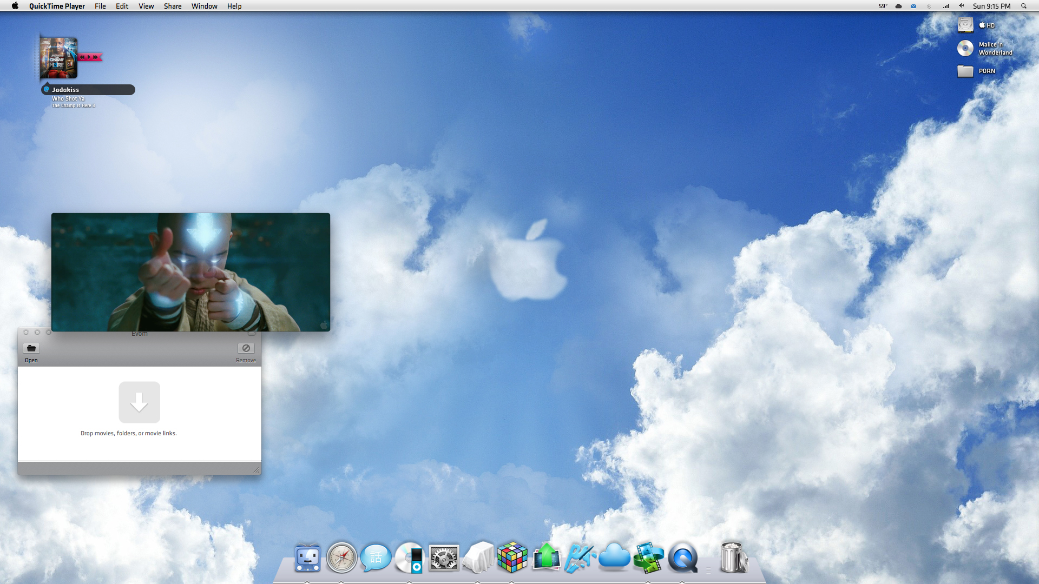Click the Remove button in Evom toolbar

coord(246,348)
